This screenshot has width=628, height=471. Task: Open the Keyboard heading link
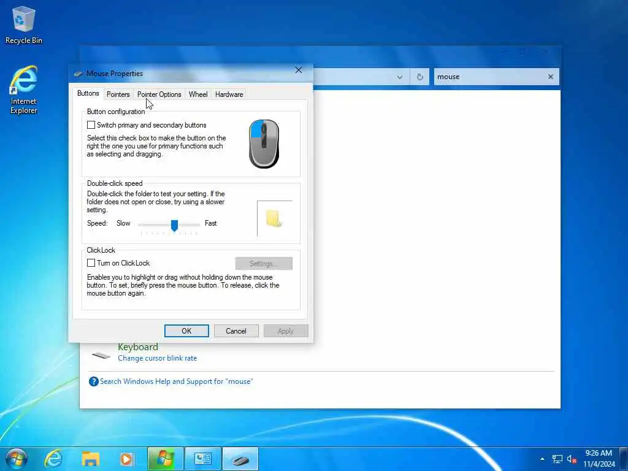pos(138,347)
